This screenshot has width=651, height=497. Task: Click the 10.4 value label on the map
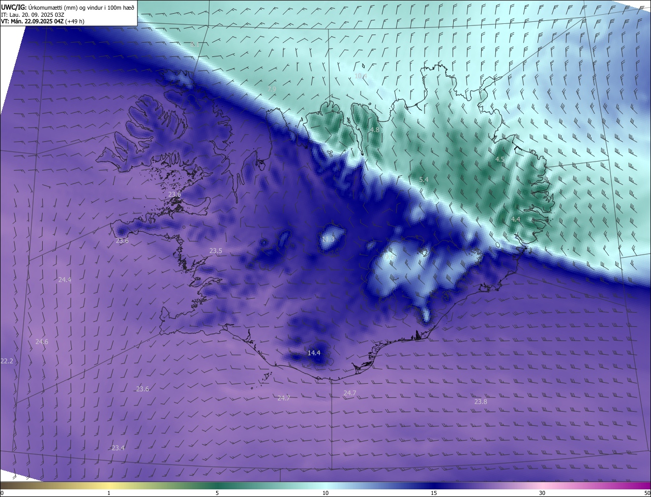[x=360, y=76]
